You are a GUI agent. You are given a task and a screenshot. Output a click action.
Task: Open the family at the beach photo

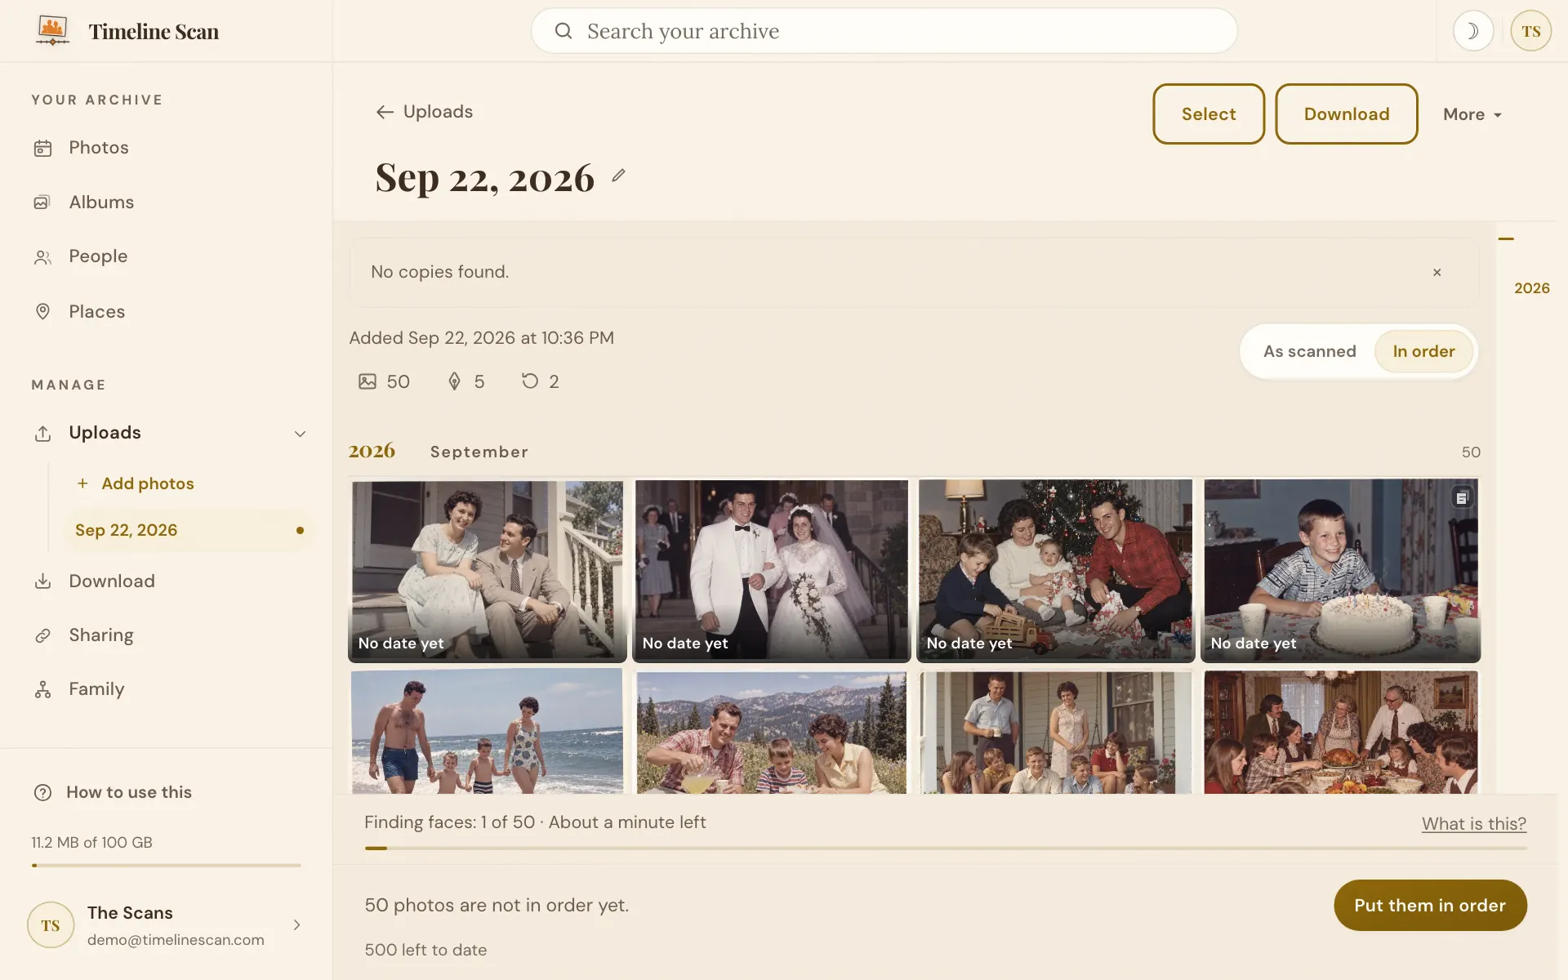[488, 731]
